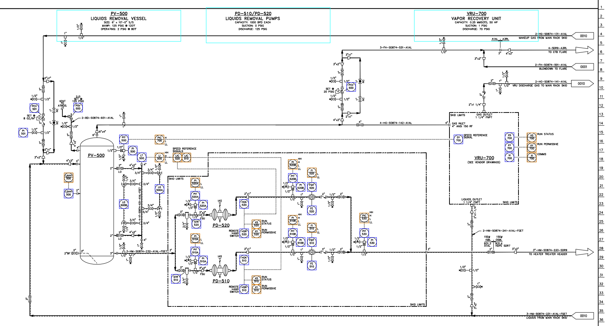Select line tag 3-FH-S0874-531-A1AL
Viewport: 610px width, 326px height.
(x=396, y=48)
